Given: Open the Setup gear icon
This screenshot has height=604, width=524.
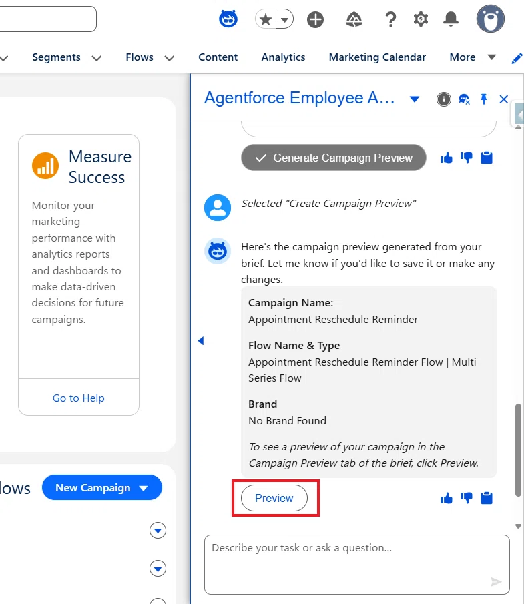Looking at the screenshot, I should point(421,19).
